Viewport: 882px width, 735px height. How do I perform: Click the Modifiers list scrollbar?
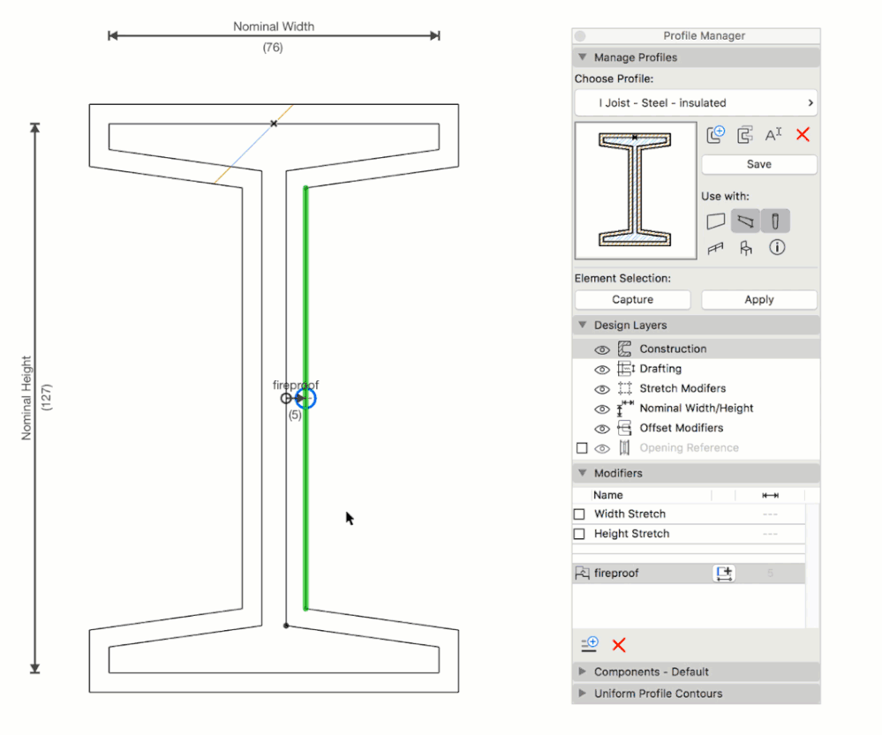(x=811, y=566)
